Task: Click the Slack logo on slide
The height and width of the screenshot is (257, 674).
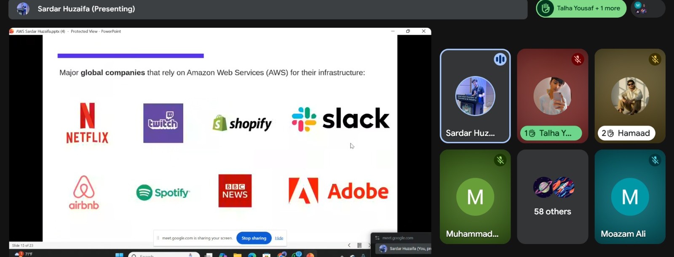Action: (340, 119)
